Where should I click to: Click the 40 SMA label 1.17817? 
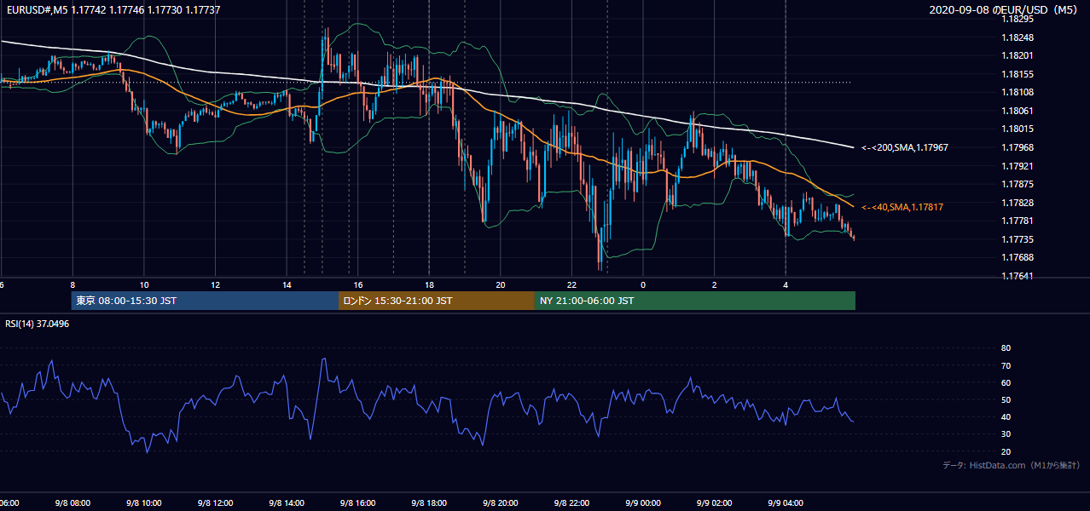point(902,207)
